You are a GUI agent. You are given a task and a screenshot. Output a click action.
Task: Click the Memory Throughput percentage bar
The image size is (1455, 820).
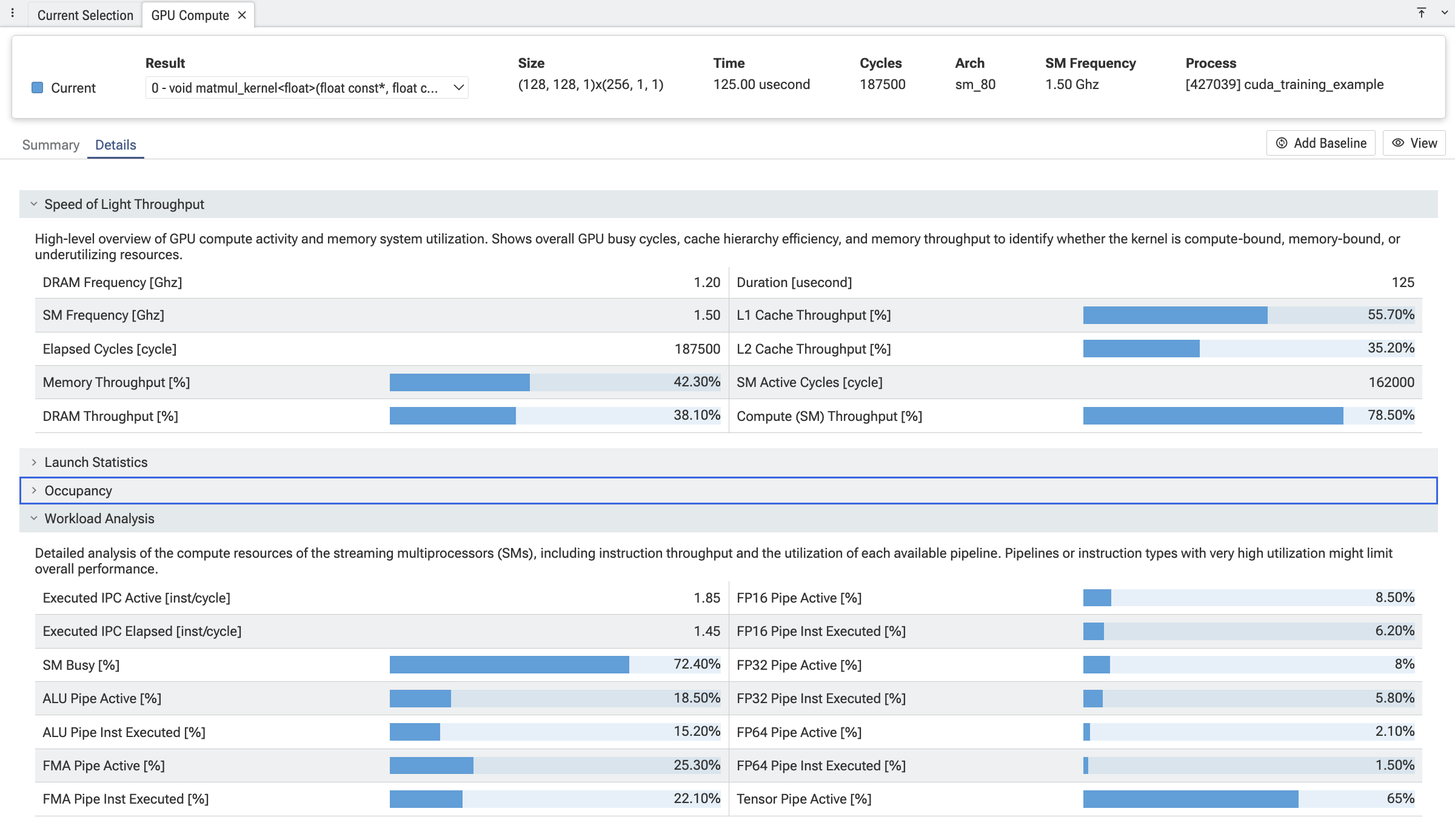[555, 382]
